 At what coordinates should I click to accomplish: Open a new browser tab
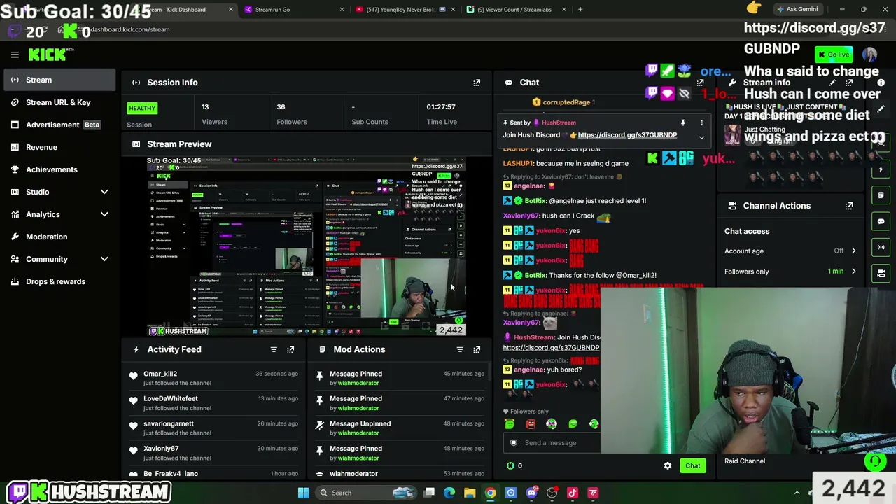[580, 10]
